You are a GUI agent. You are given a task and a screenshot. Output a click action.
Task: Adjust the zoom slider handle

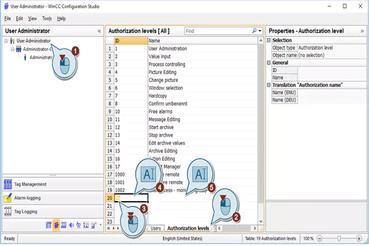[x=339, y=239]
